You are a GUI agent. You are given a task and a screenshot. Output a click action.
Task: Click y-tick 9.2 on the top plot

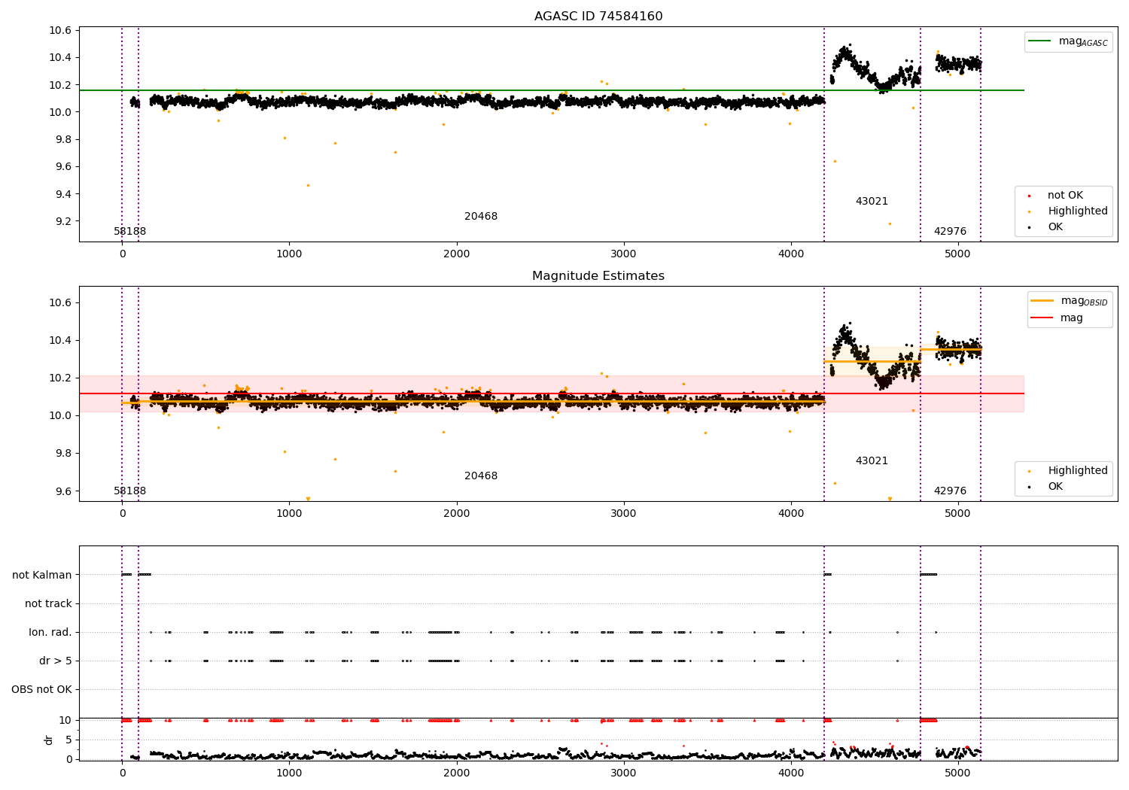[62, 222]
